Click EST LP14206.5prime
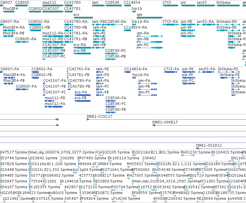246x203 pixels. pos(126,199)
